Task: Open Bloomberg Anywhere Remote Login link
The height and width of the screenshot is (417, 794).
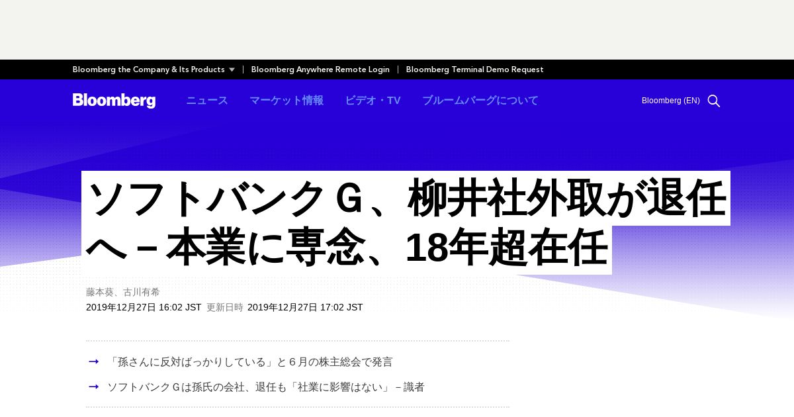Action: pyautogui.click(x=320, y=69)
